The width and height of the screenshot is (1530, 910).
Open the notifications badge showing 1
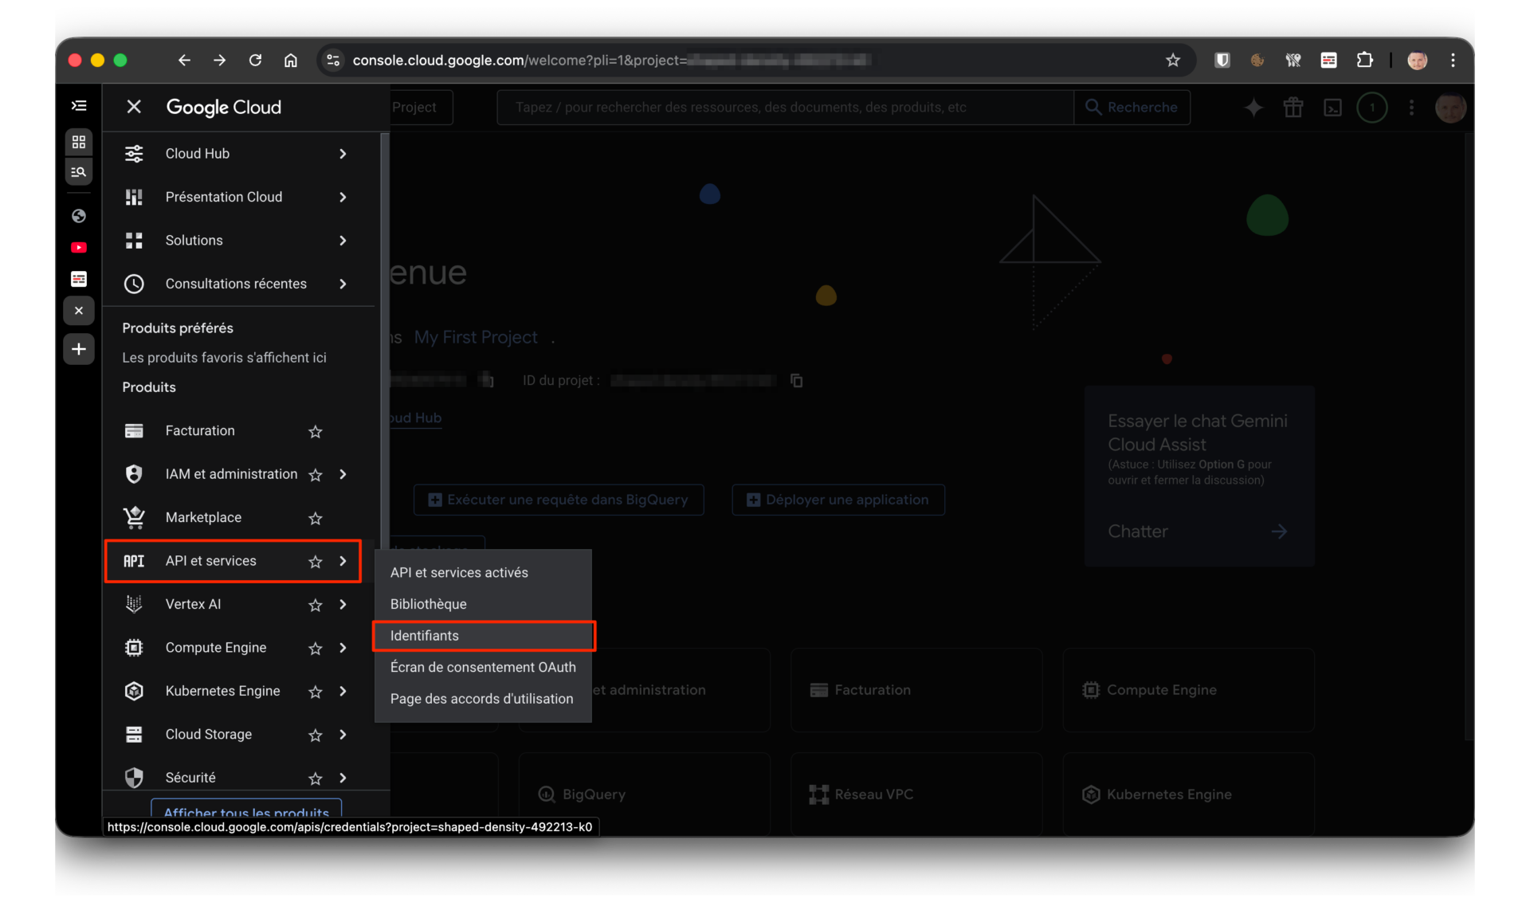tap(1372, 108)
